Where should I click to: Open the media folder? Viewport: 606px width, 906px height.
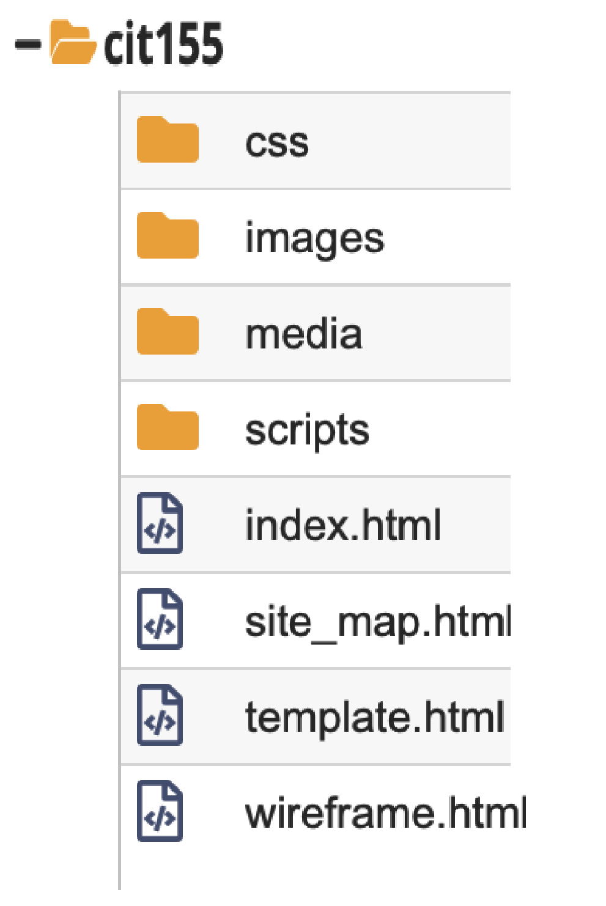pos(303,334)
